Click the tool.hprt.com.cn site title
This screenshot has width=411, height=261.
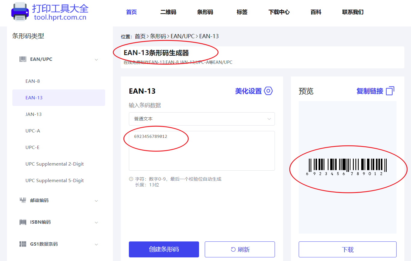point(60,17)
